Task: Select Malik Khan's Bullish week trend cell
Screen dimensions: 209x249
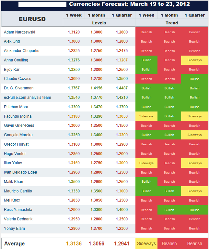Action: click(146, 181)
